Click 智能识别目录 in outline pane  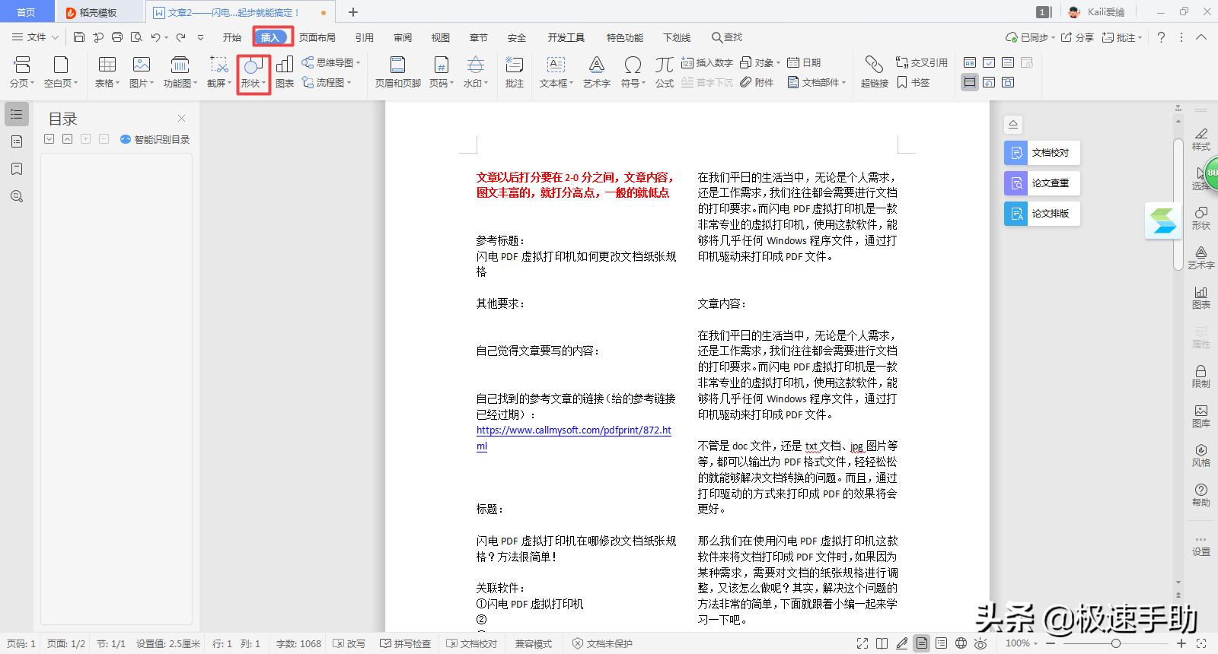[x=155, y=139]
